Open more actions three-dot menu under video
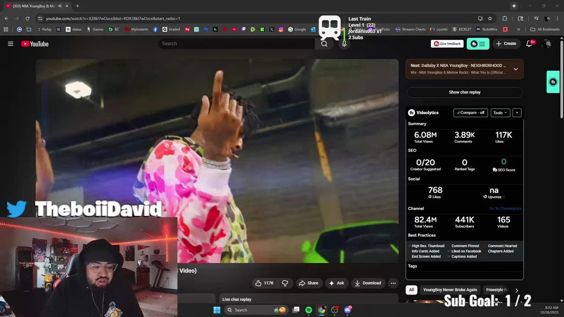564x317 pixels. tap(393, 283)
